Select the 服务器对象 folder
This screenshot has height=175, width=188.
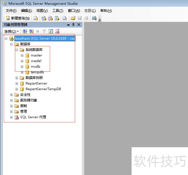[29, 100]
